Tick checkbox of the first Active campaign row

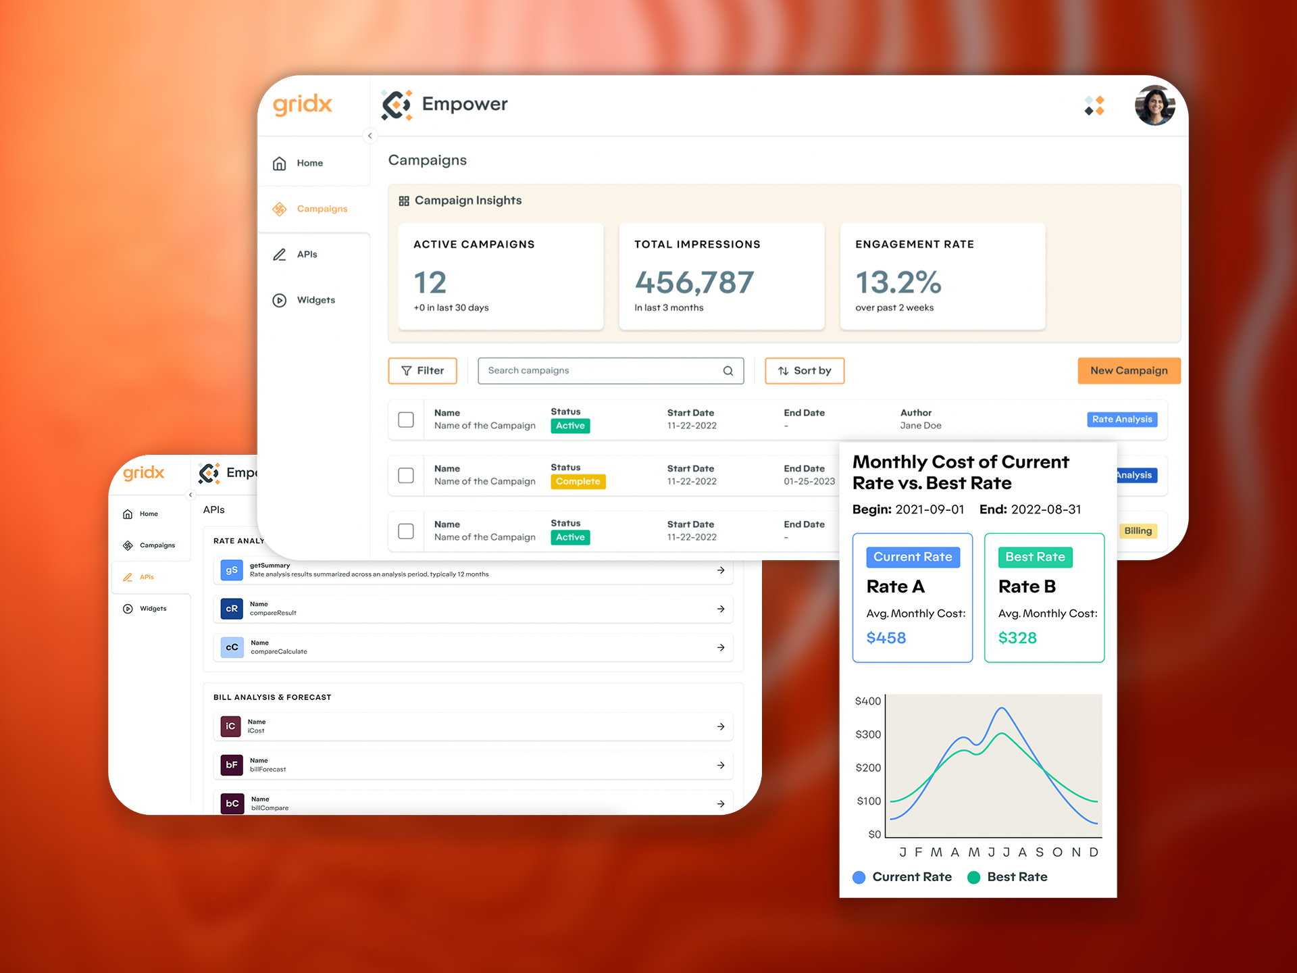click(x=406, y=420)
